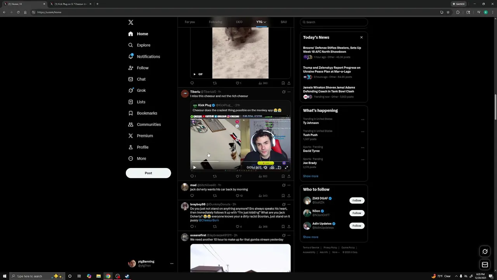Open more options on mad's post

[289, 185]
